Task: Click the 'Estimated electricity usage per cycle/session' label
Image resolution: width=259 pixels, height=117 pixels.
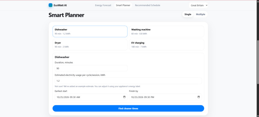Action: pyautogui.click(x=80, y=75)
